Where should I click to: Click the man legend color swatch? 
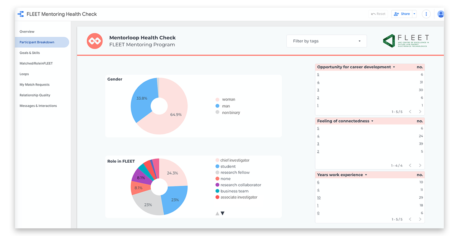tap(217, 106)
